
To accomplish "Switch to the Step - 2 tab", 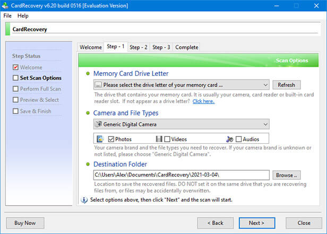I will [138, 47].
